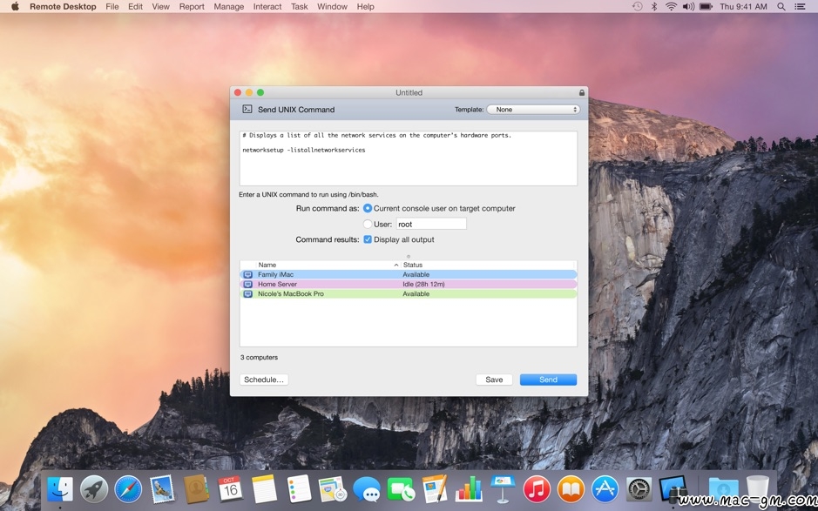Open Pages document icon in Dock
The image size is (818, 511).
435,489
